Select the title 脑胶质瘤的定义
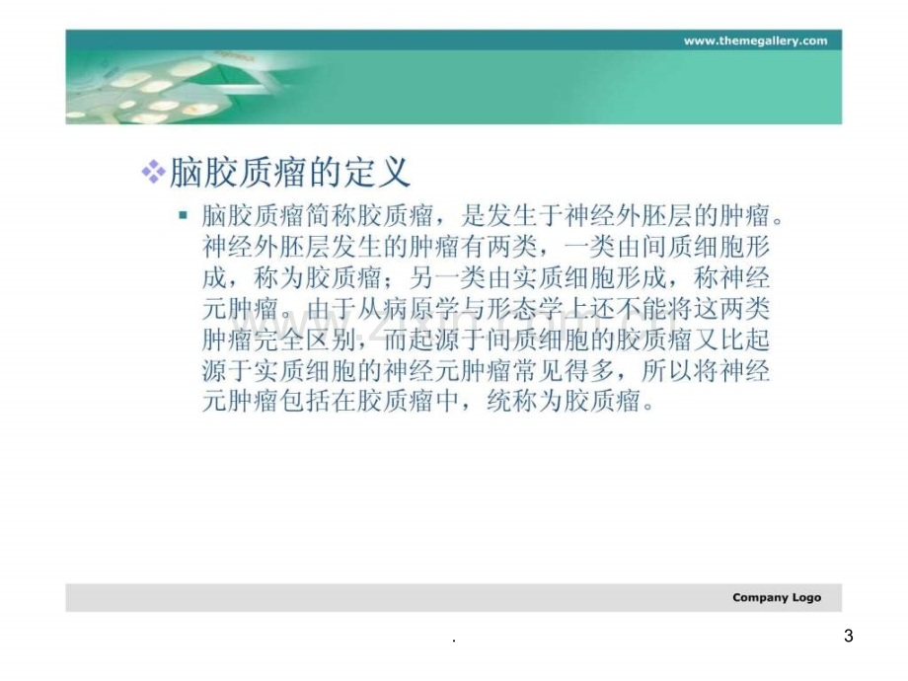The image size is (908, 681). 290,172
